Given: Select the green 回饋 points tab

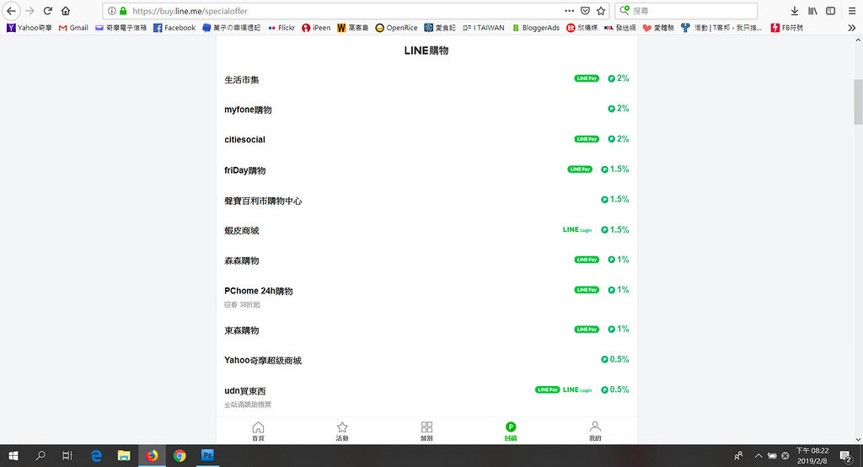Looking at the screenshot, I should tap(511, 432).
